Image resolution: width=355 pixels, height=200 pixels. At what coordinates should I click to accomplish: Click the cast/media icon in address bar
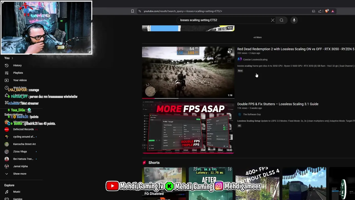[313, 11]
